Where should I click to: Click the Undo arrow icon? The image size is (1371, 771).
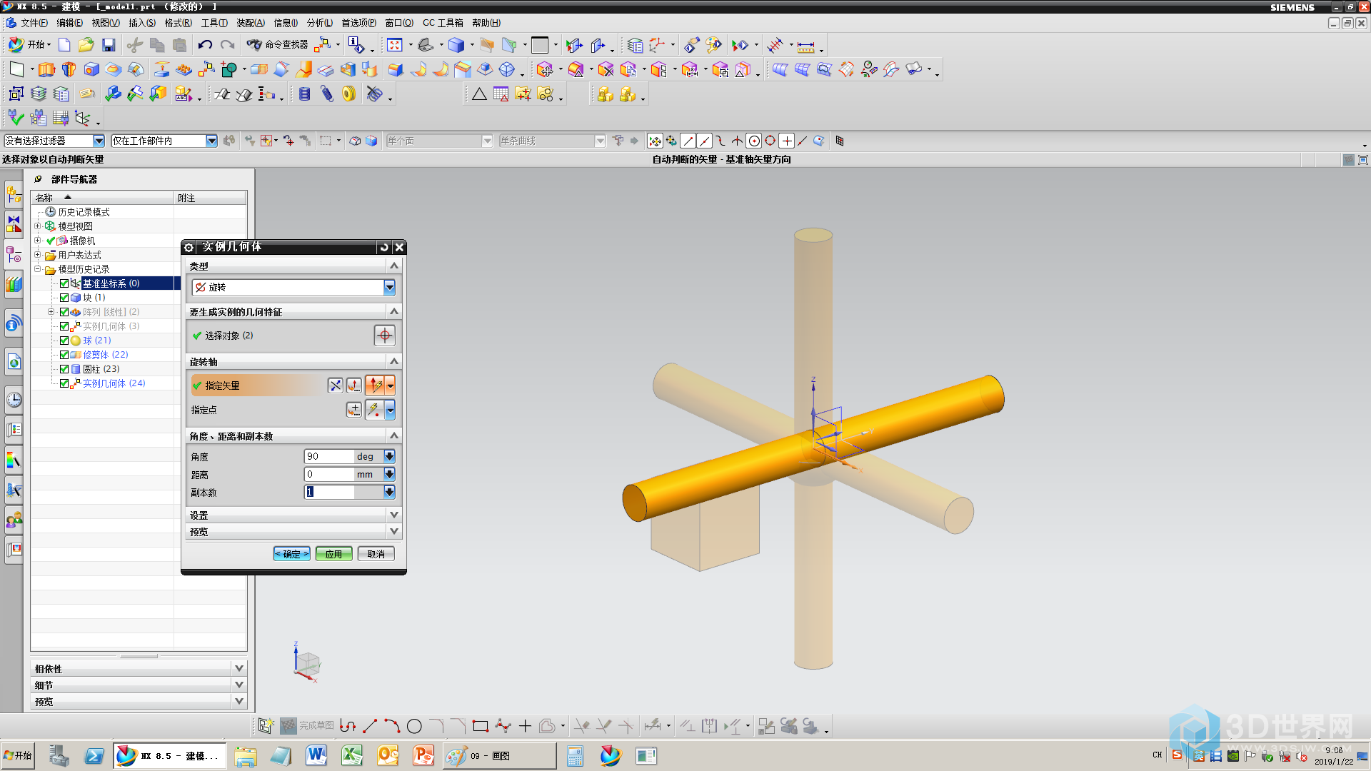click(x=205, y=45)
